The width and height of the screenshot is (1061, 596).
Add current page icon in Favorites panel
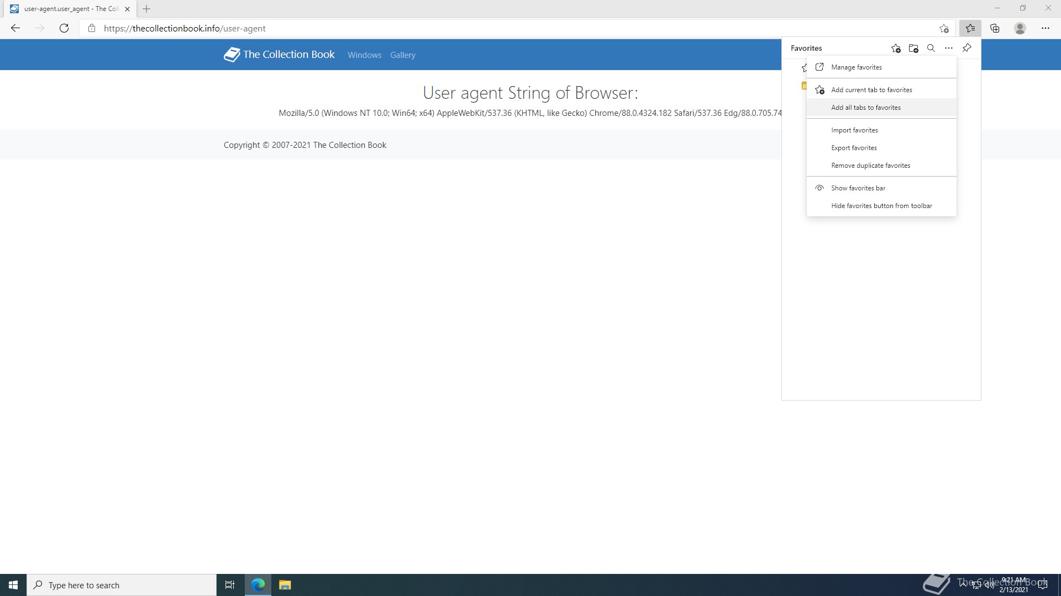click(x=896, y=48)
